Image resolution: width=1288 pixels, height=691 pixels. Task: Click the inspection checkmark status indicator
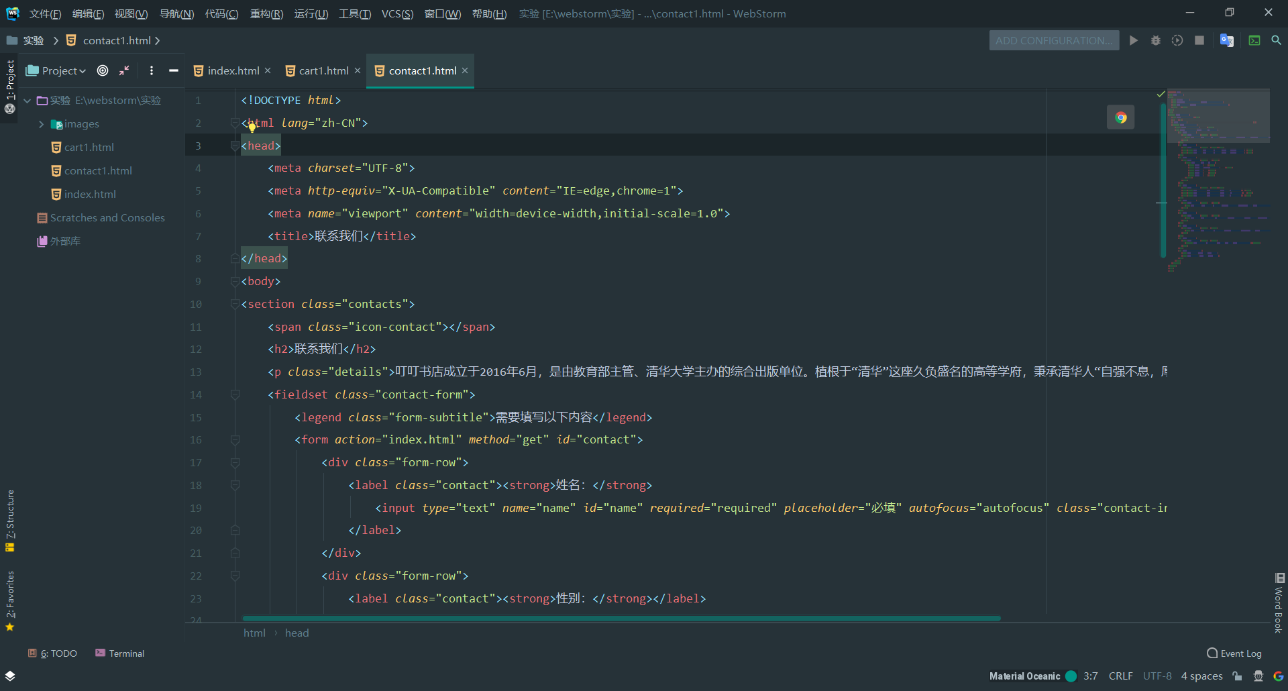point(1161,94)
